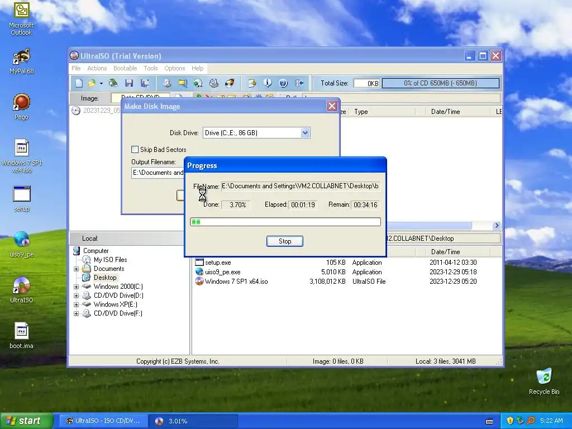Expand the CD/DVD Drive(D:) tree node

tap(76, 295)
